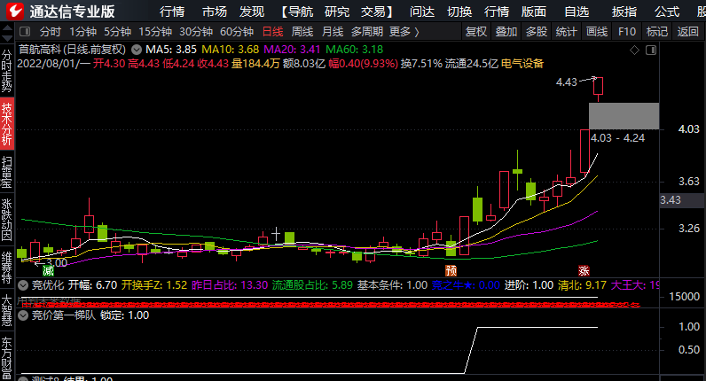Click the MA20: 3.41 indicator label
The image size is (706, 381).
click(x=292, y=50)
